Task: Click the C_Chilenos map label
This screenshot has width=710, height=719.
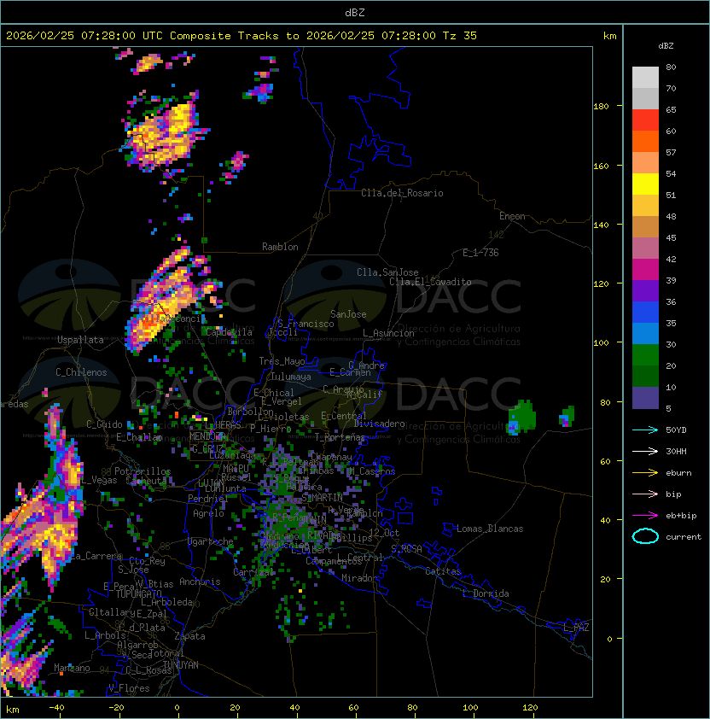Action: 81,372
